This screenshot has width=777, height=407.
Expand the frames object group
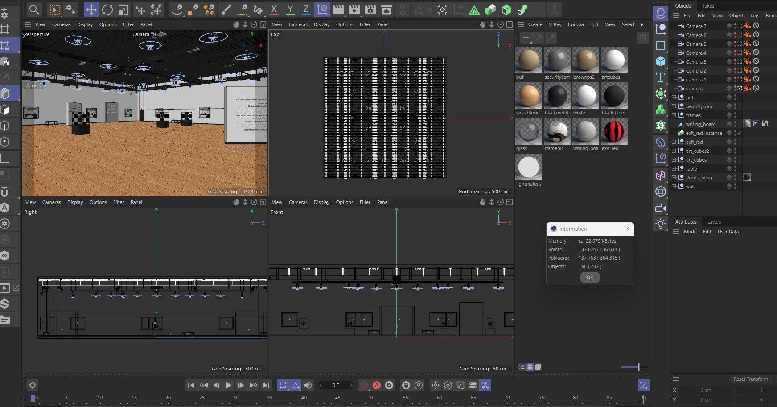pyautogui.click(x=674, y=115)
